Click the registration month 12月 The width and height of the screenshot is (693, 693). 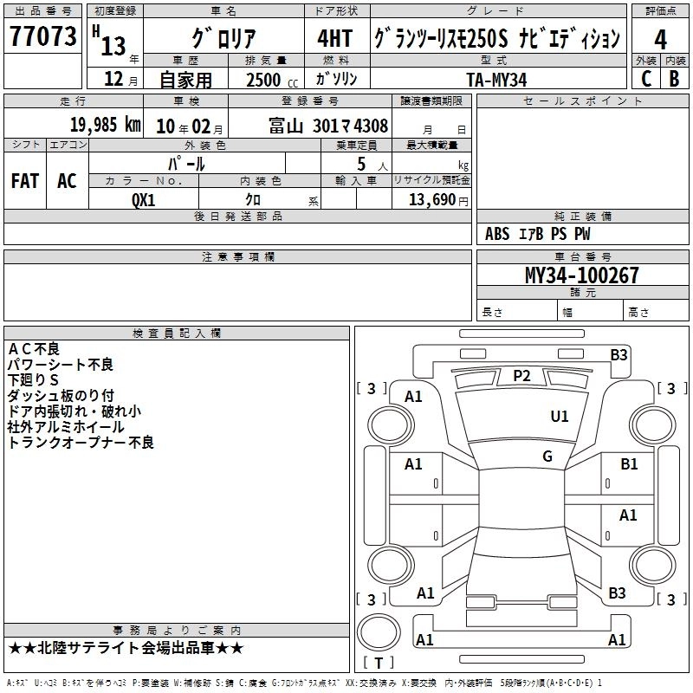(x=120, y=79)
